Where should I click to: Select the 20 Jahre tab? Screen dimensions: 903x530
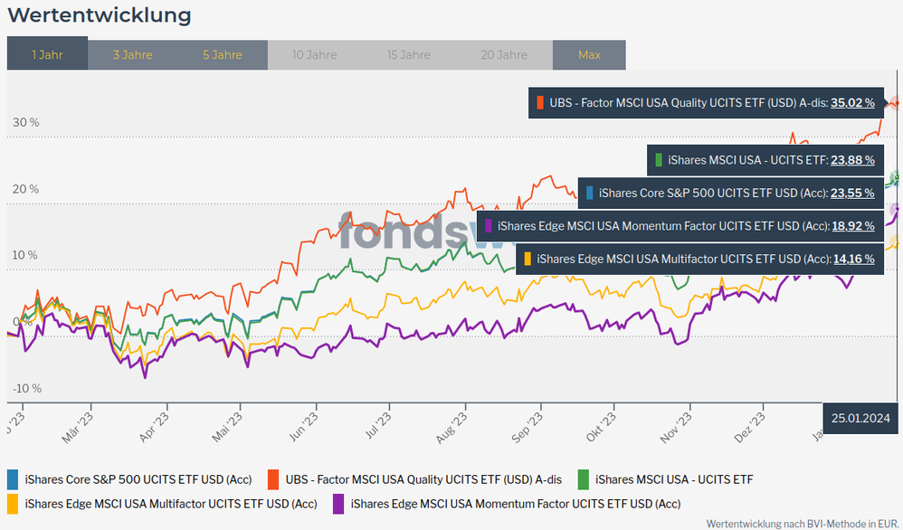(504, 54)
